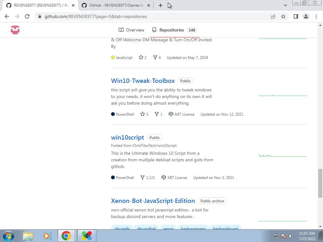
Task: Launch media player from taskbar
Action: pos(47,236)
